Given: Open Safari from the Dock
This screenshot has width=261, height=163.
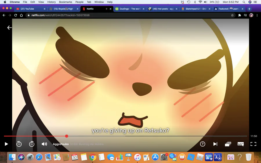Looking at the screenshot, I should coord(39,157).
